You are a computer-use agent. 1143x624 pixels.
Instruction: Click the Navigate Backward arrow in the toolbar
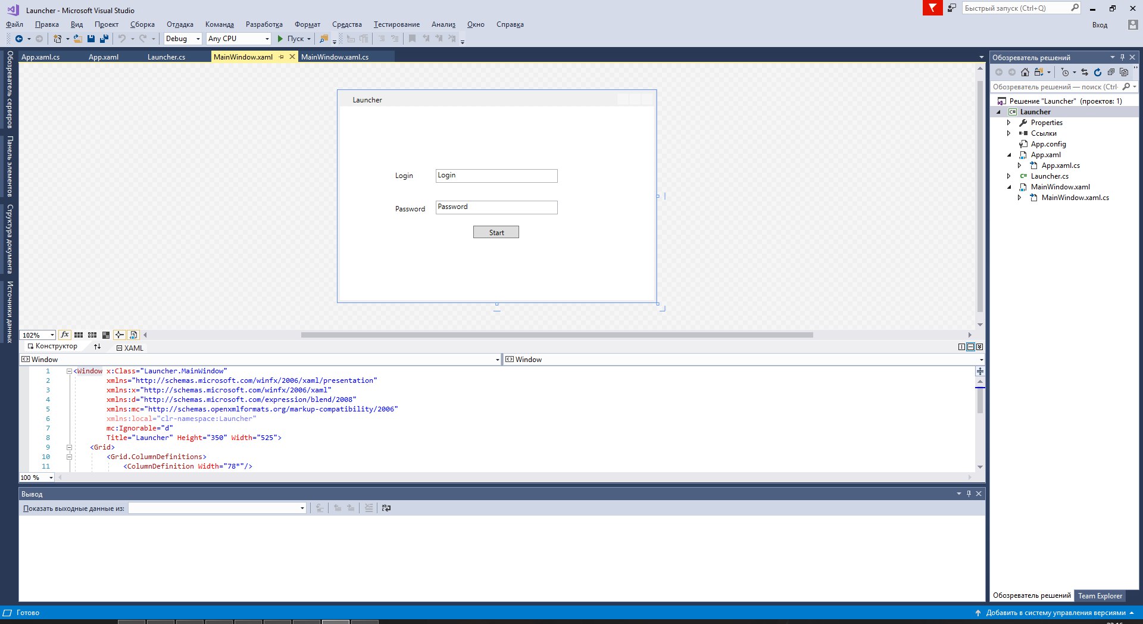pyautogui.click(x=19, y=39)
